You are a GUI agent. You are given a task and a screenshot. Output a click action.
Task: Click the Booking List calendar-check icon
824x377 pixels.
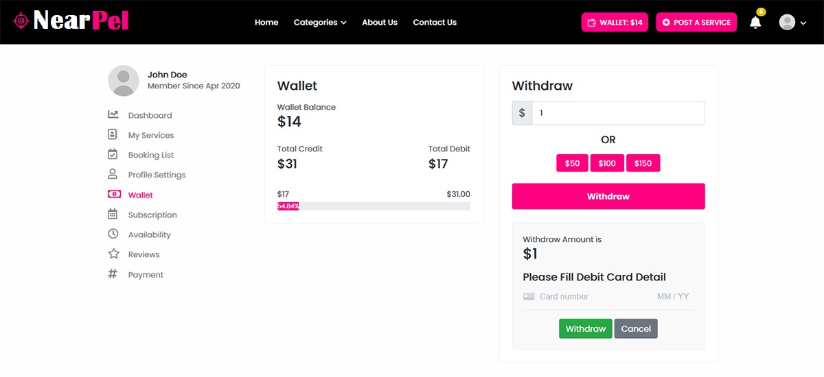(113, 155)
